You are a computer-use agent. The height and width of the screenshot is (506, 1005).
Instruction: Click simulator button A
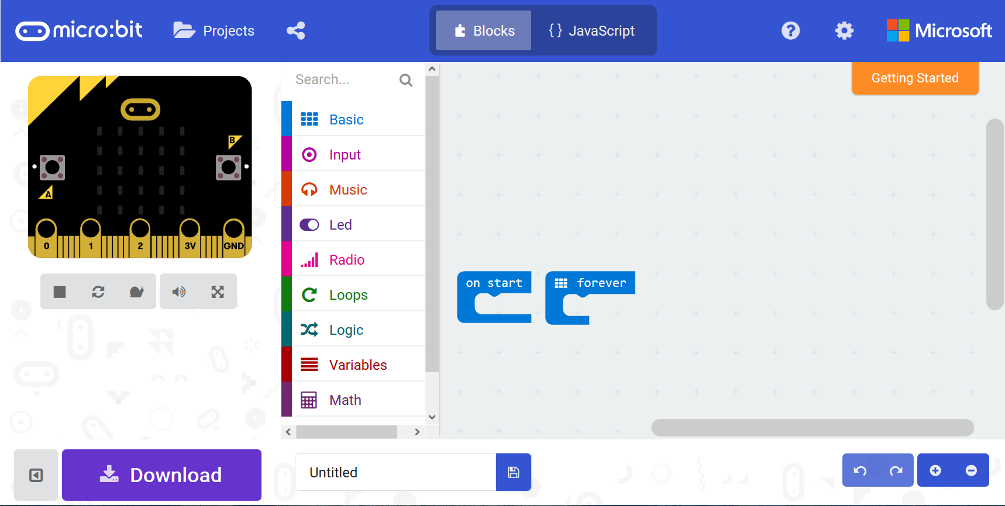[52, 168]
